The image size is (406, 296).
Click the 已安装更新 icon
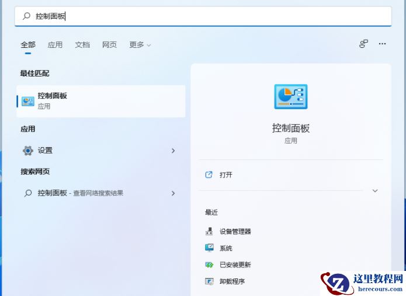[x=209, y=264]
